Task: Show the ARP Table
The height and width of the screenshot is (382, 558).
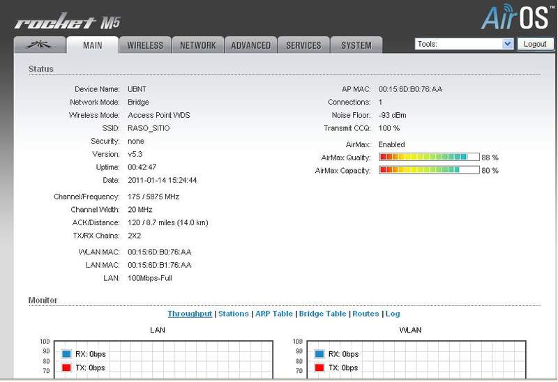Action: click(274, 314)
